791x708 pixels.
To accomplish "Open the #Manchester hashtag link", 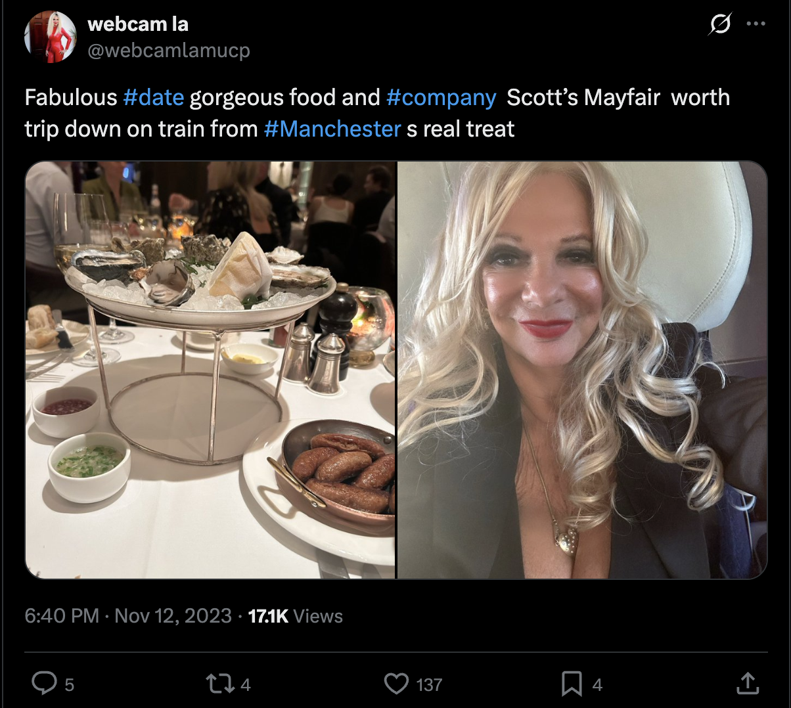I will [332, 129].
